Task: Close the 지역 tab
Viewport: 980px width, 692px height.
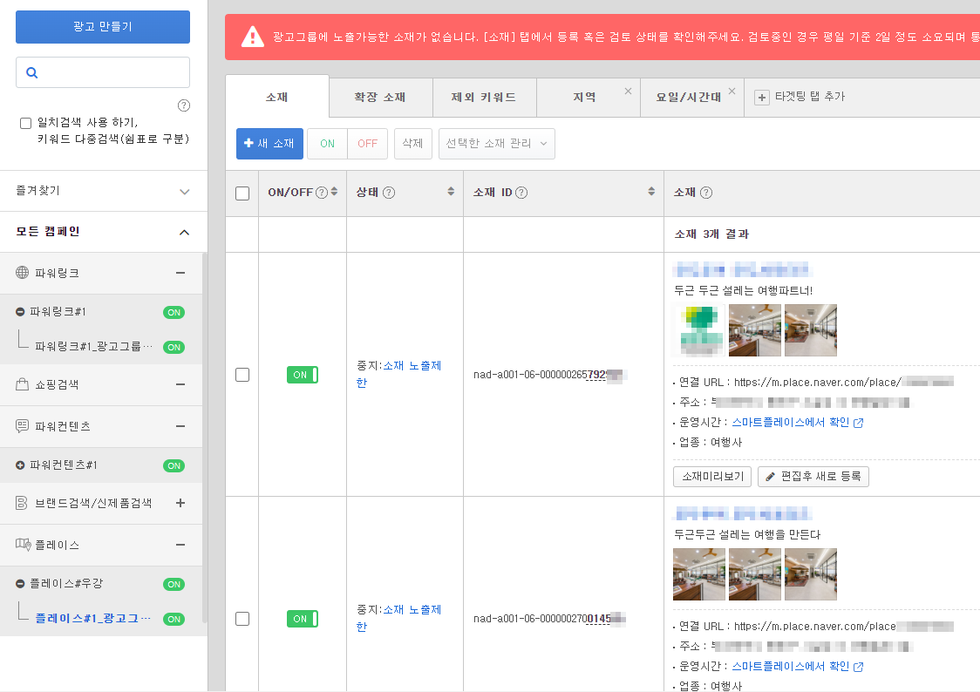Action: [628, 92]
